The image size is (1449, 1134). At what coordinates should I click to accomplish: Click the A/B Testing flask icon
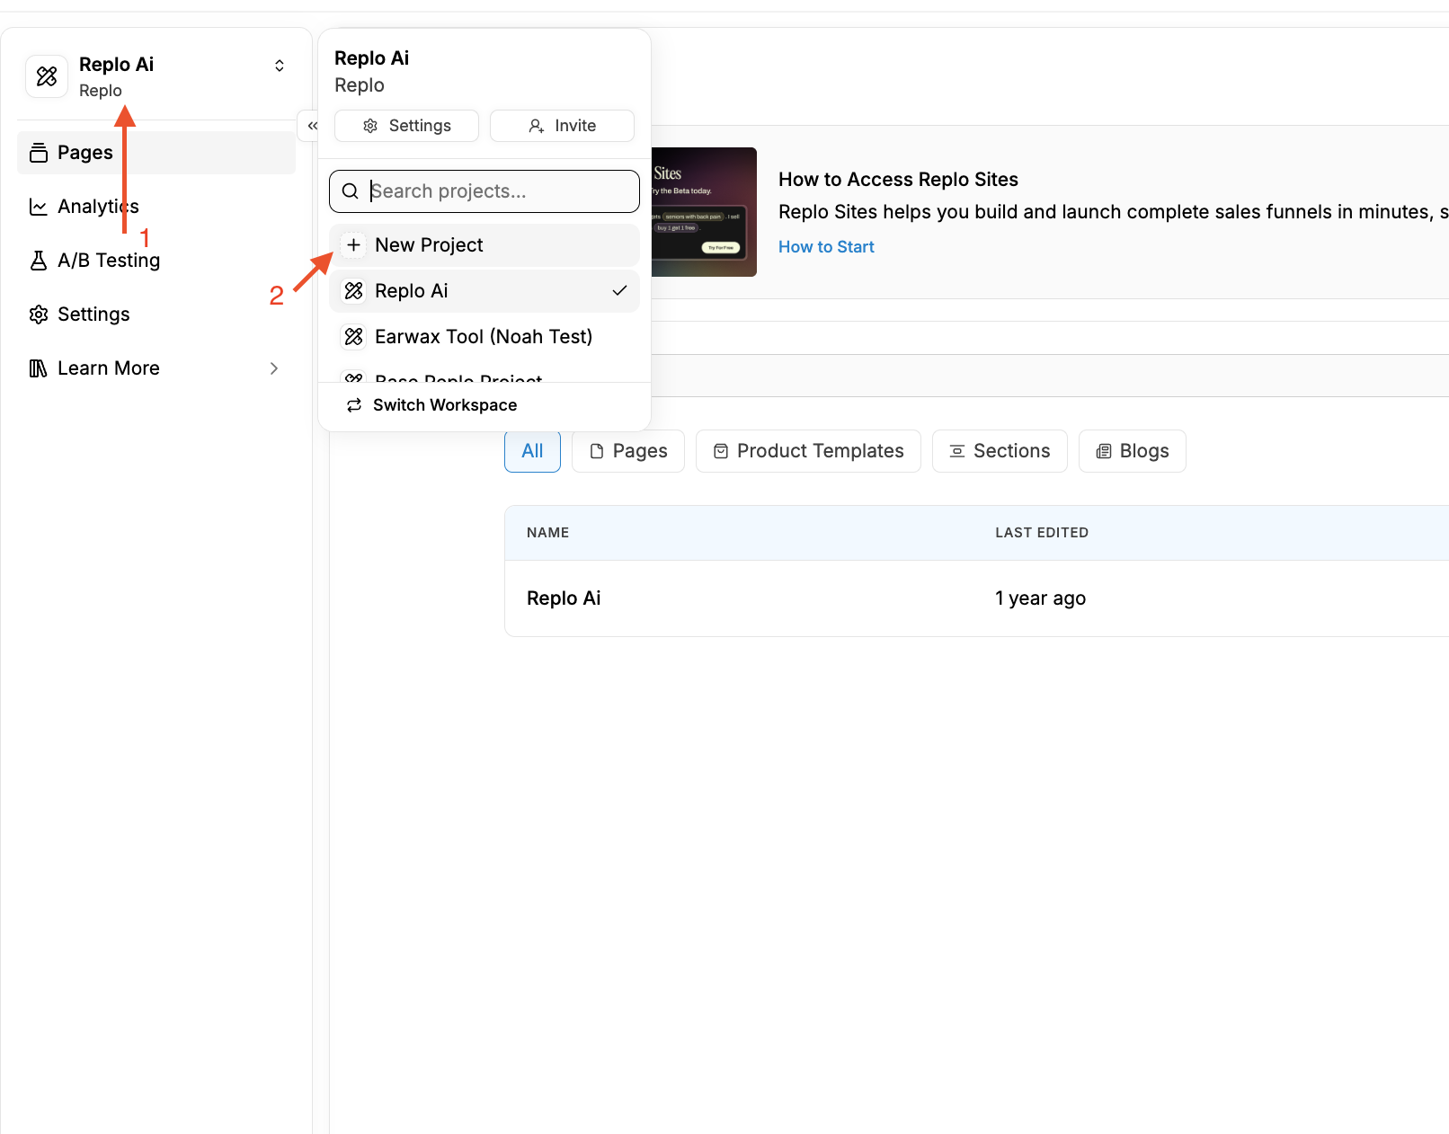coord(39,261)
